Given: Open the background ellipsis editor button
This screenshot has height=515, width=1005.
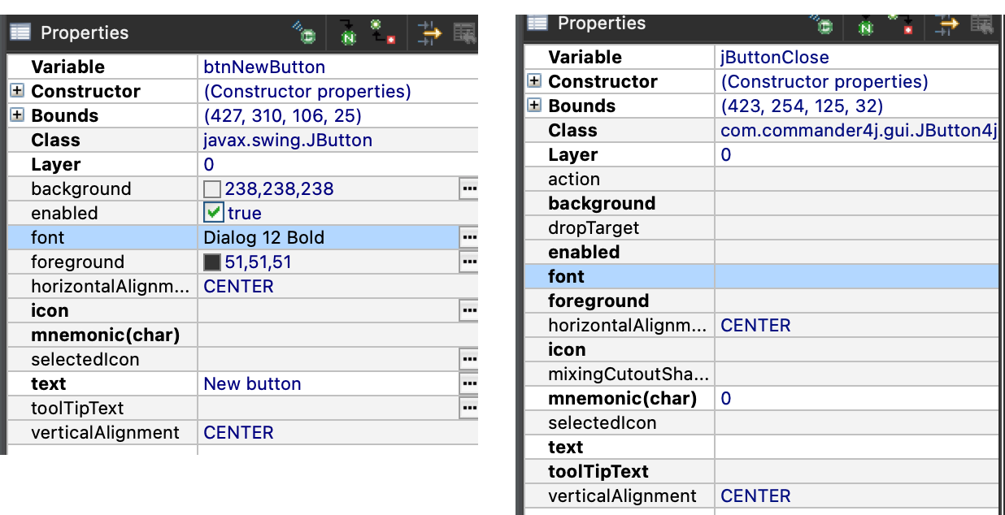Looking at the screenshot, I should tap(468, 188).
